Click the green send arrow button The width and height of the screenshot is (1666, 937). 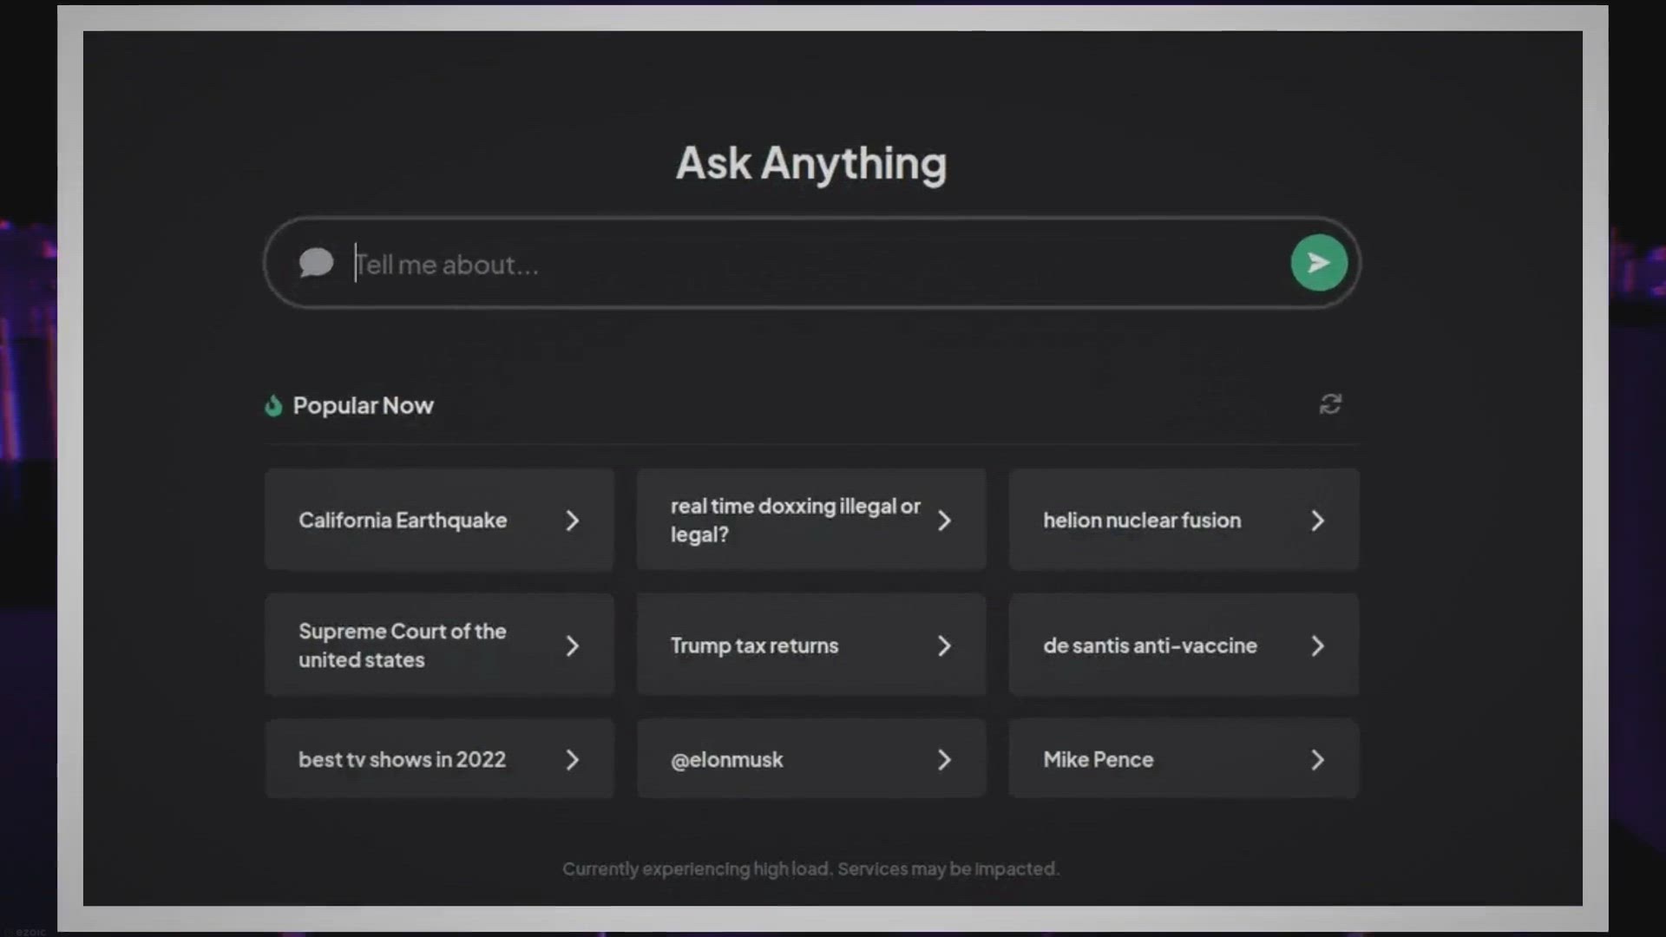coord(1318,263)
